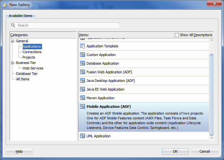Viewport: 224px width, 160px height.
Task: Choose the Maven Application item text
Action: pos(100,98)
